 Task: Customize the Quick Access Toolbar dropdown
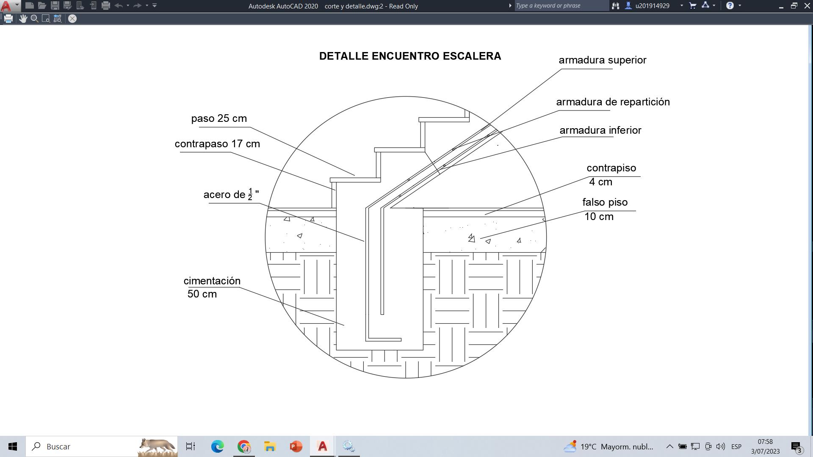point(155,6)
